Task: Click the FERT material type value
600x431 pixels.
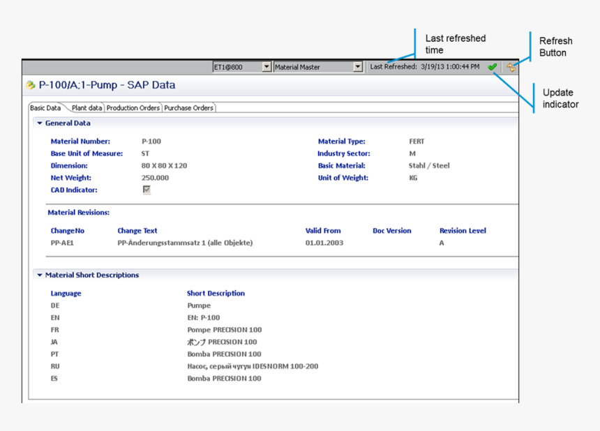Action: (x=417, y=141)
